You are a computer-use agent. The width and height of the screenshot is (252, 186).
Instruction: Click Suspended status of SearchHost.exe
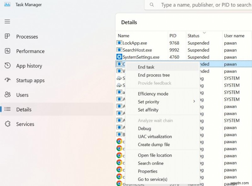(198, 50)
